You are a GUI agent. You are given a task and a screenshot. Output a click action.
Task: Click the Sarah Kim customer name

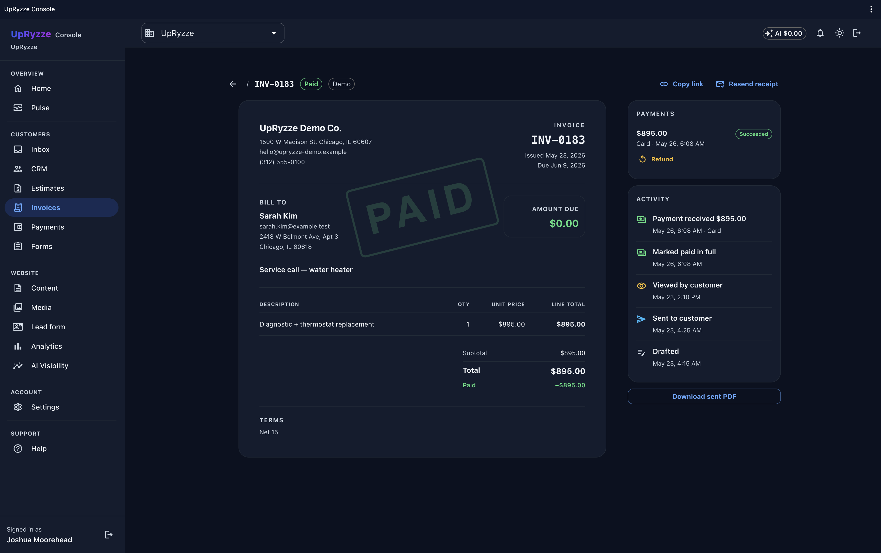(278, 216)
